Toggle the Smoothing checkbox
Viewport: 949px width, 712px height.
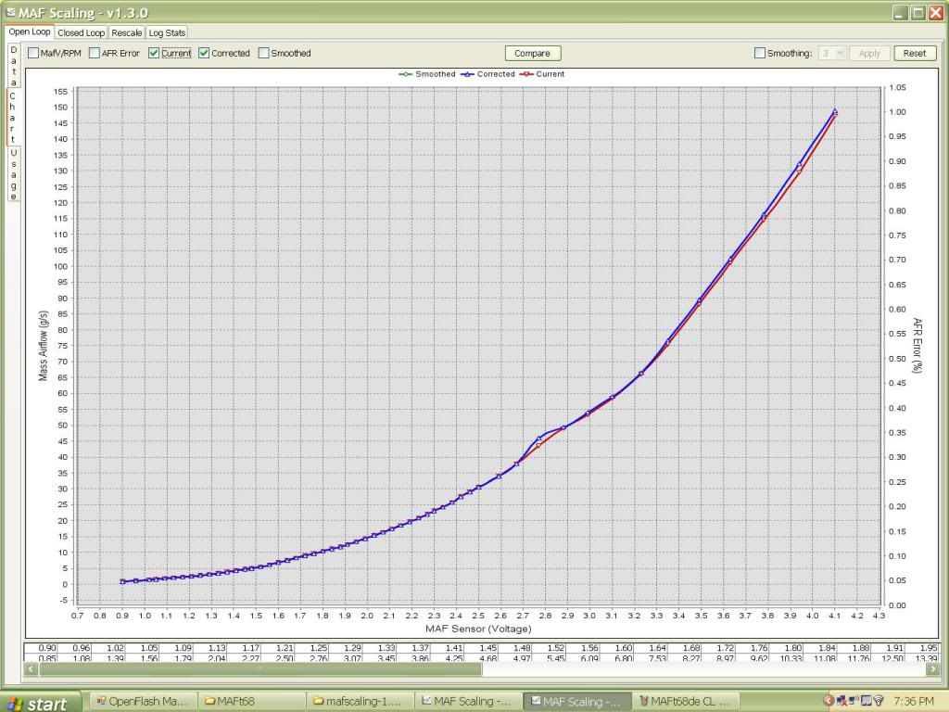tap(760, 54)
